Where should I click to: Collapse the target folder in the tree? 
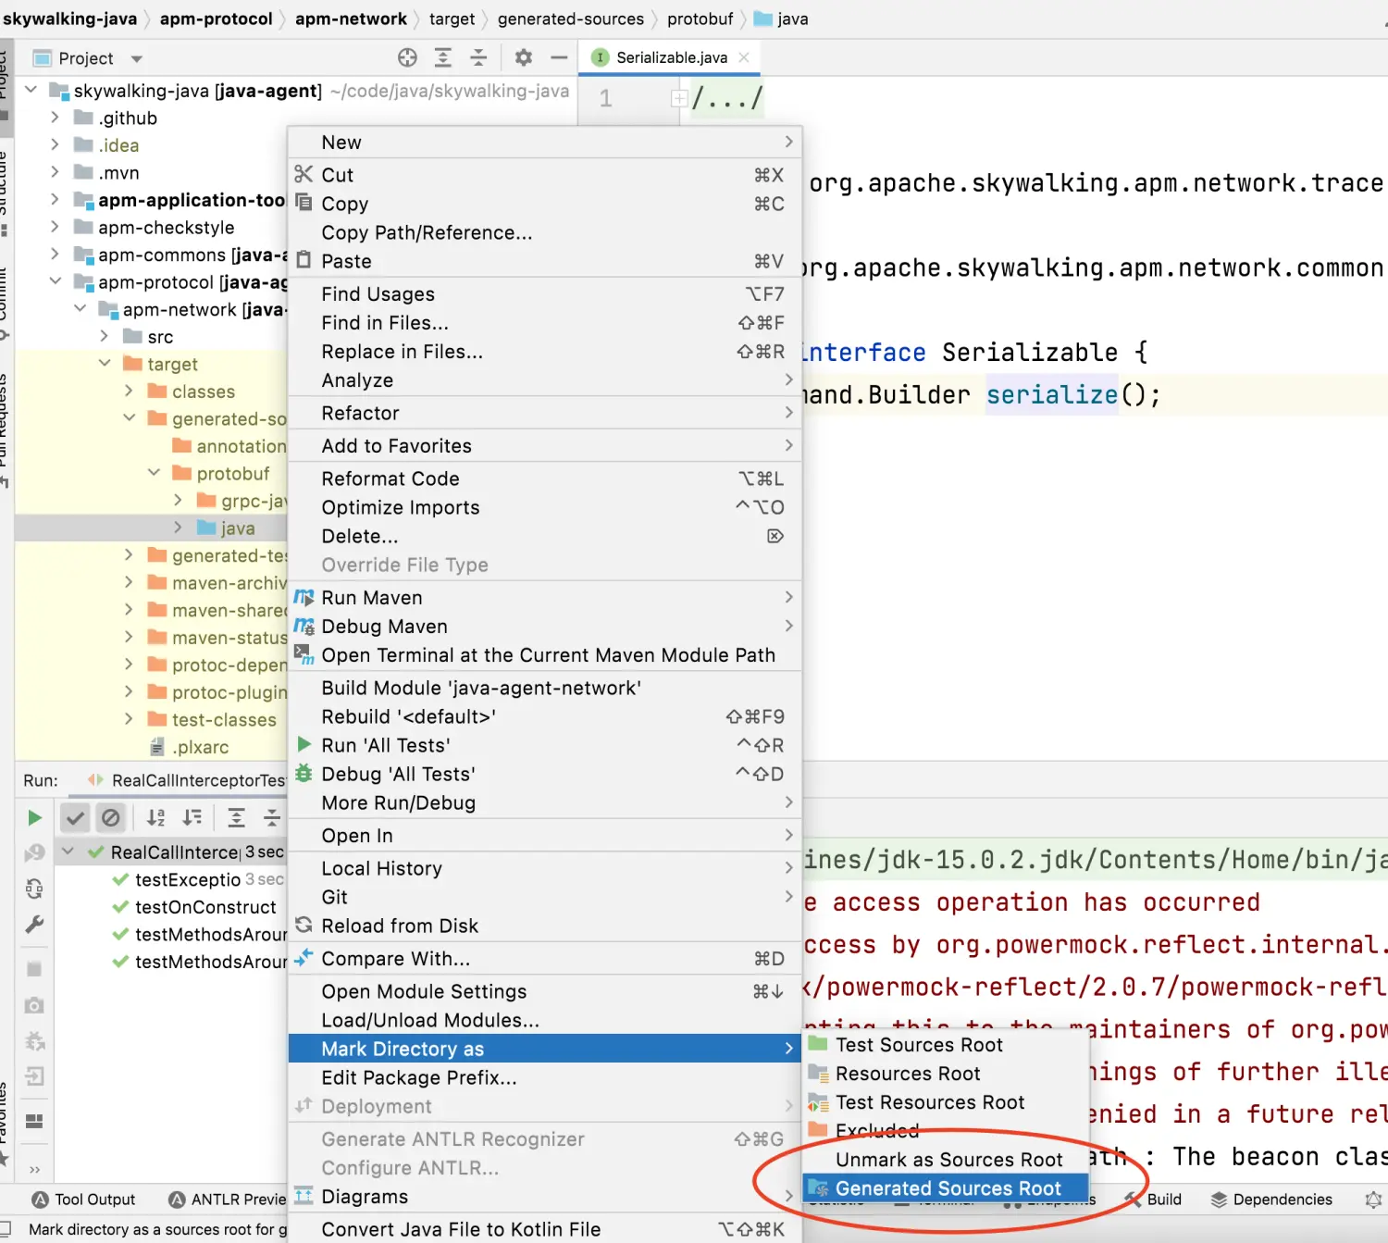[105, 364]
